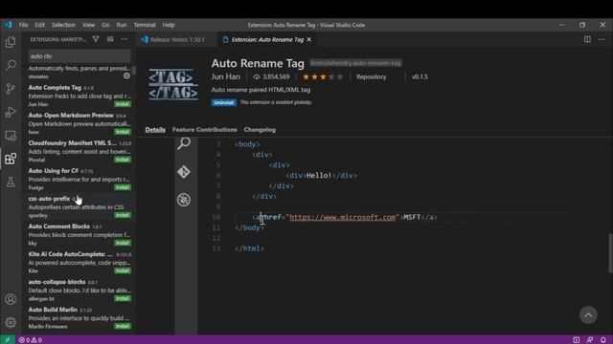This screenshot has width=613, height=344.
Task: Select the Details tab
Action: point(155,130)
